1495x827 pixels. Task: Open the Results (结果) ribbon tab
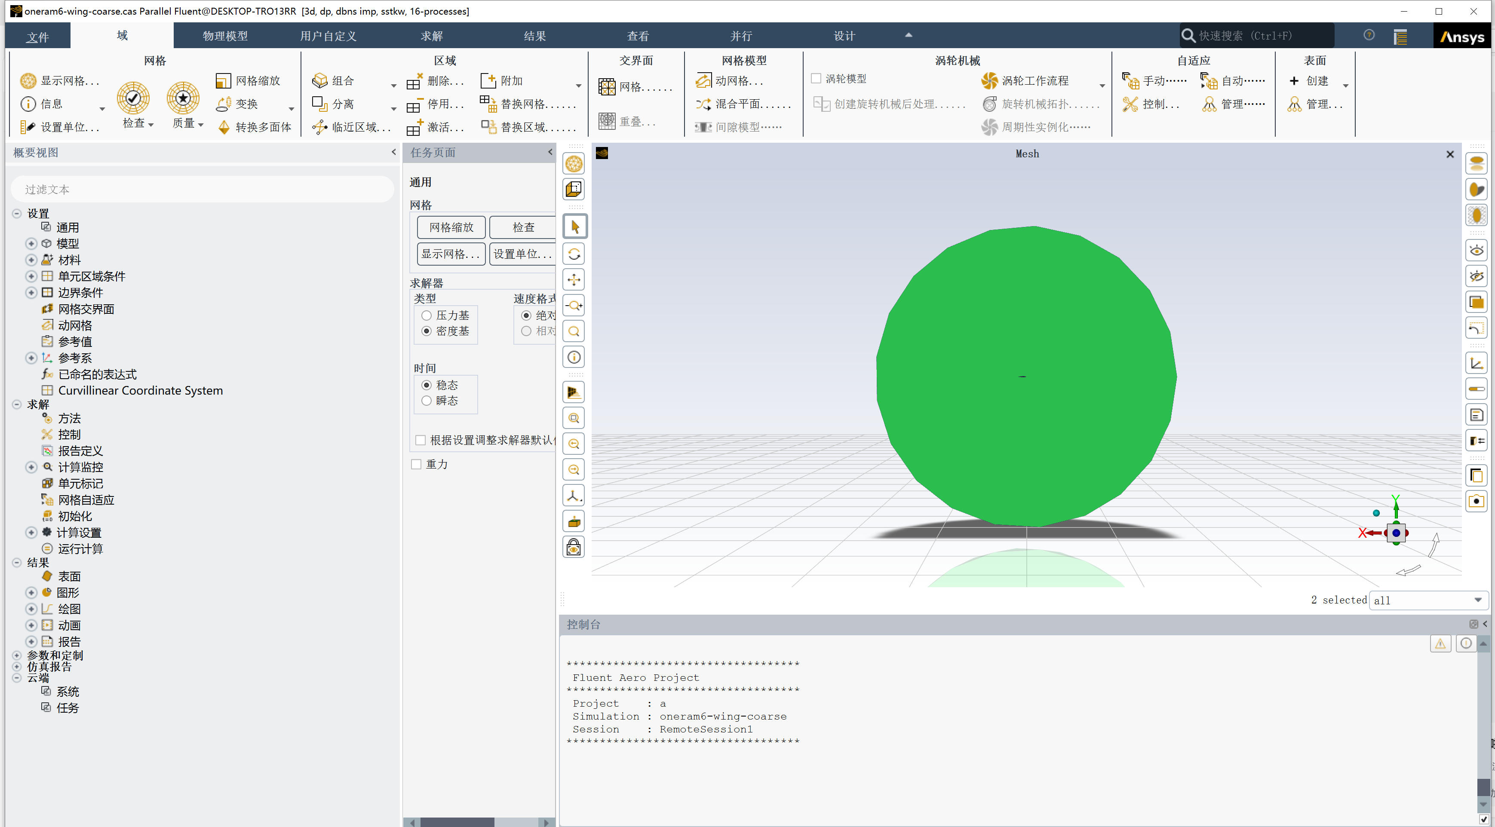click(534, 36)
